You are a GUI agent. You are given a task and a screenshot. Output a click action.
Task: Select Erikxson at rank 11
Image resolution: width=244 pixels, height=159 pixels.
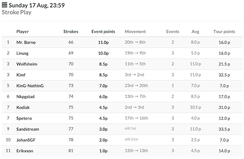(25, 151)
